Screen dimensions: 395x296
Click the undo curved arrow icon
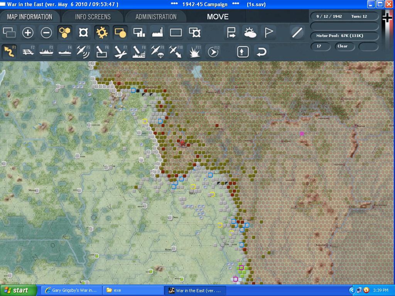(261, 52)
